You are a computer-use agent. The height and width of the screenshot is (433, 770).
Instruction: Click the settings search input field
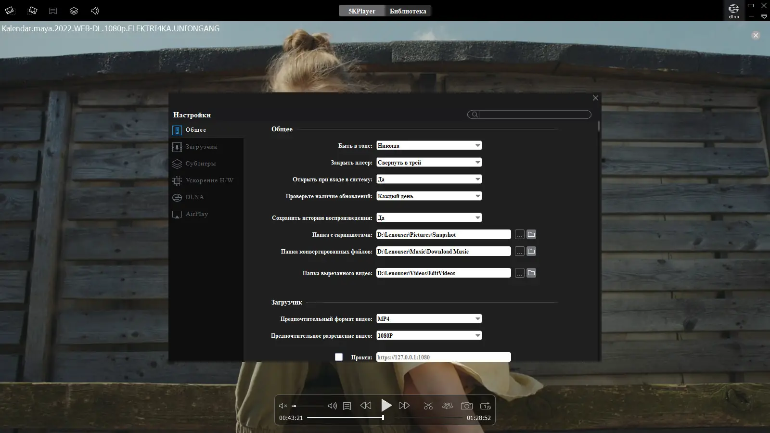click(534, 115)
